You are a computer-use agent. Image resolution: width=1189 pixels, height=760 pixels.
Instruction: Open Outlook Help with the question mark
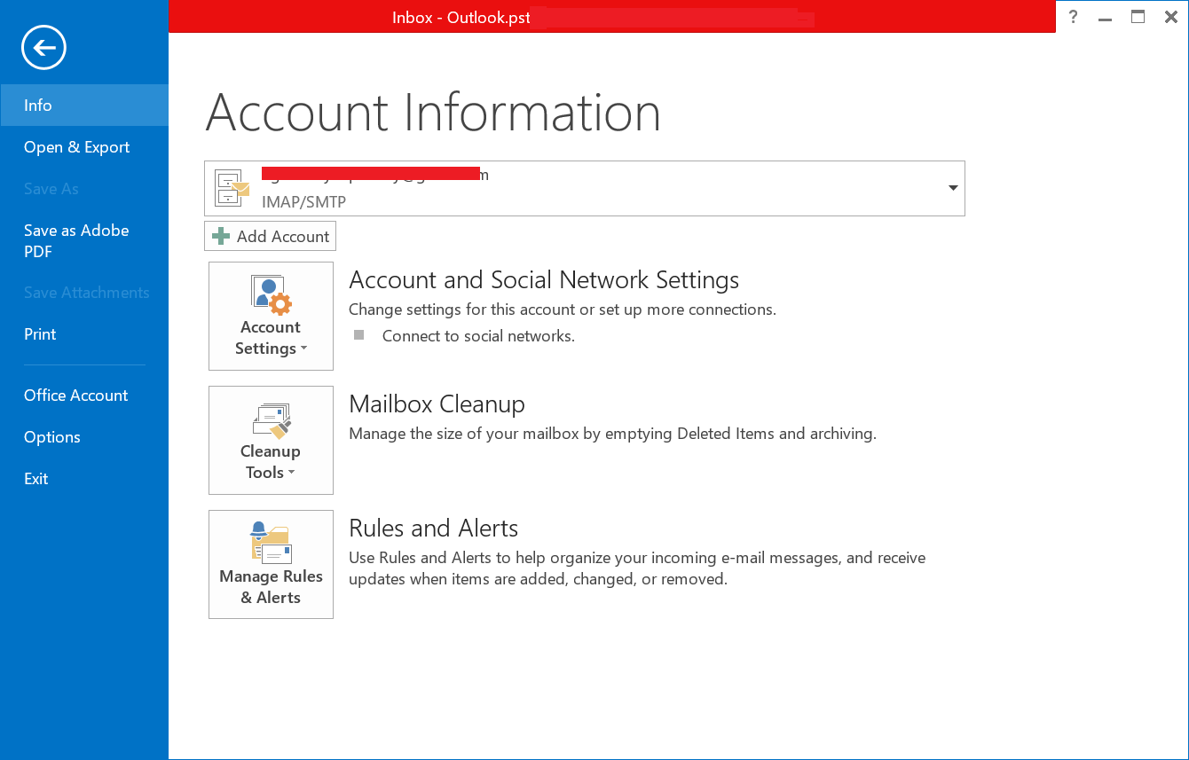point(1073,17)
